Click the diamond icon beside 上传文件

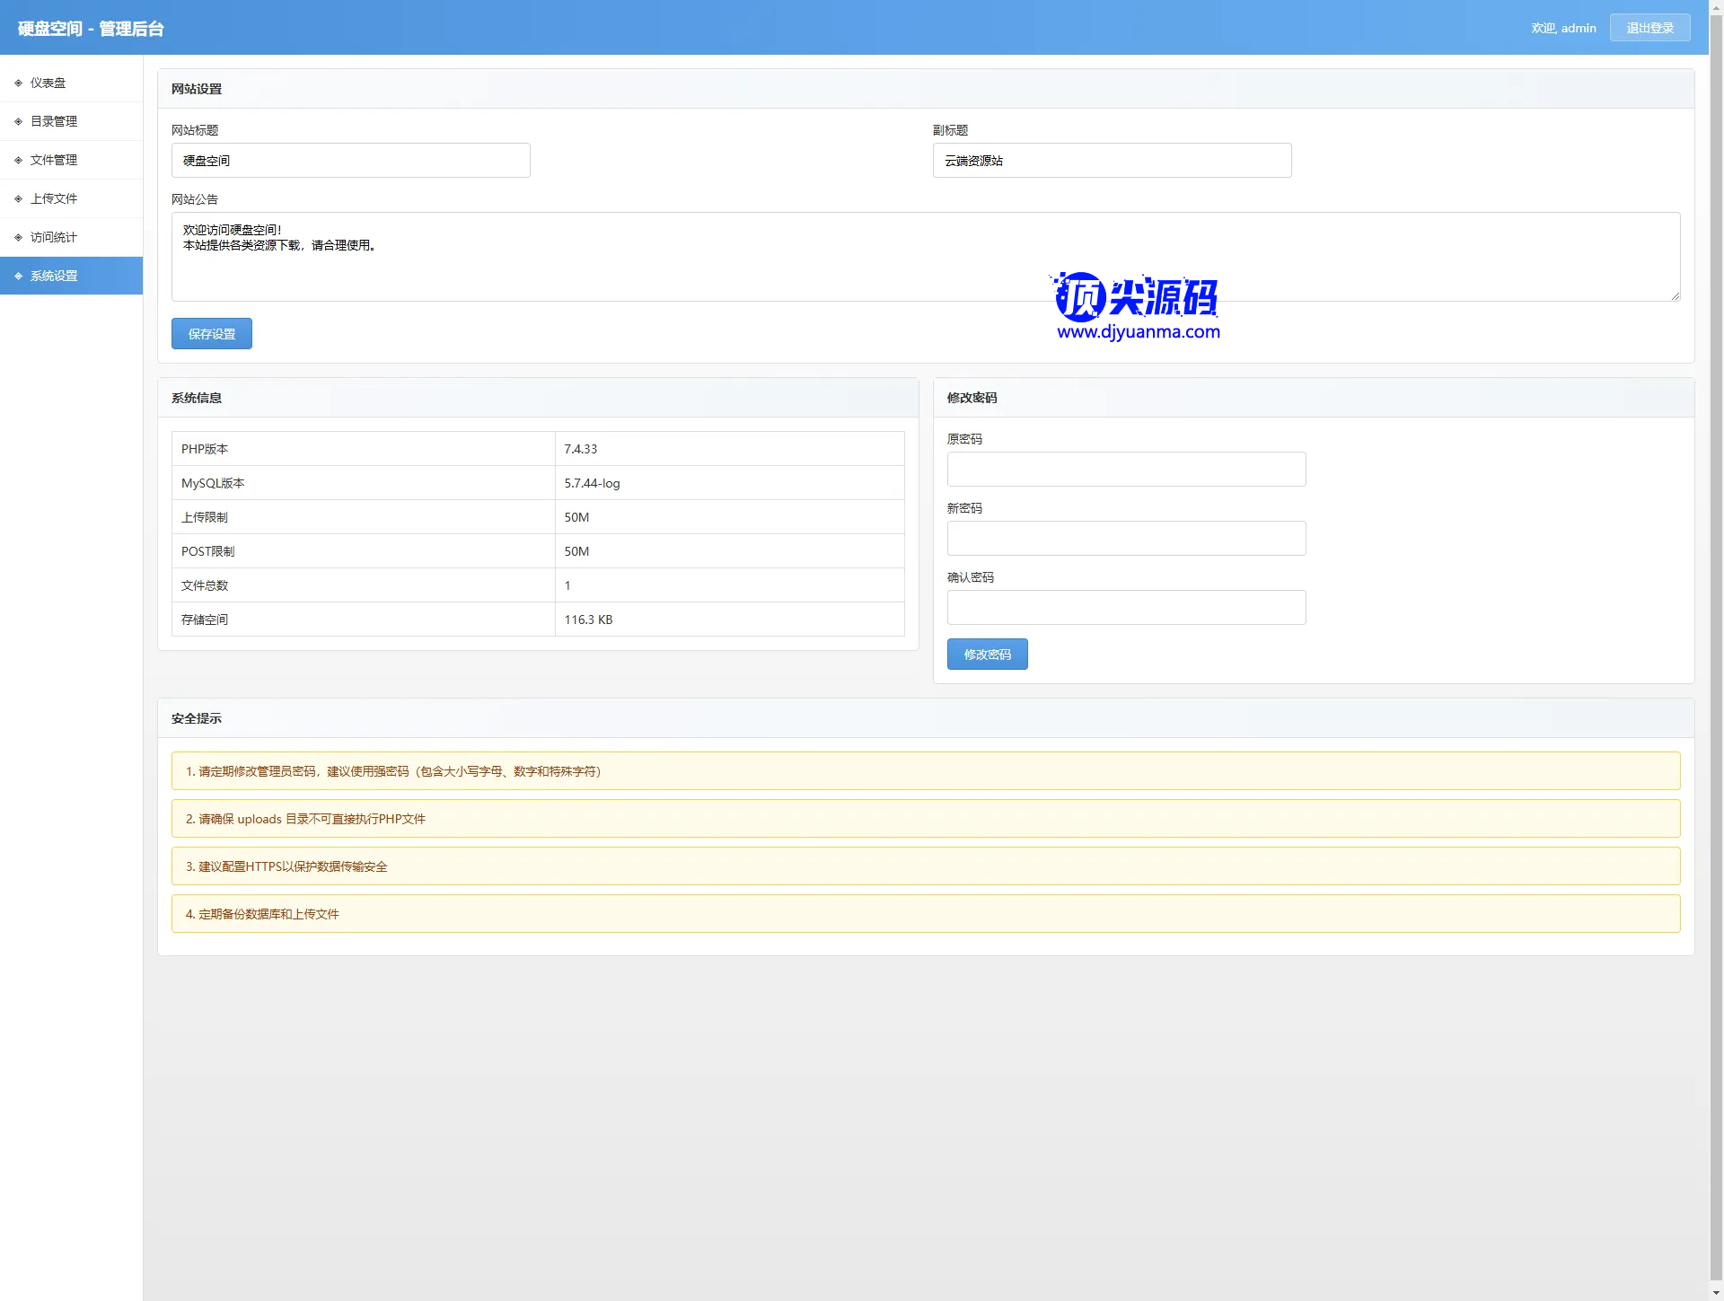pos(18,198)
